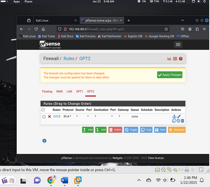Click the pfSense Community Edition logo
The width and height of the screenshot is (210, 187).
click(50, 45)
